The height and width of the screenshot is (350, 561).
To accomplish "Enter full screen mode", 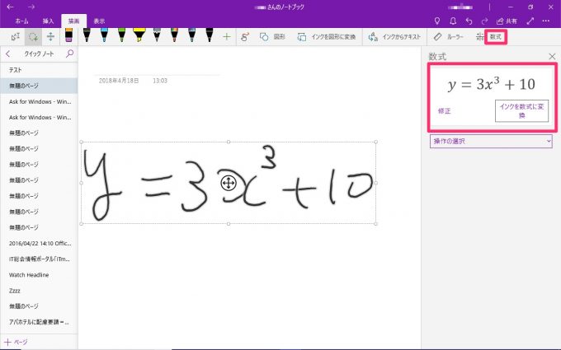I will [x=530, y=21].
